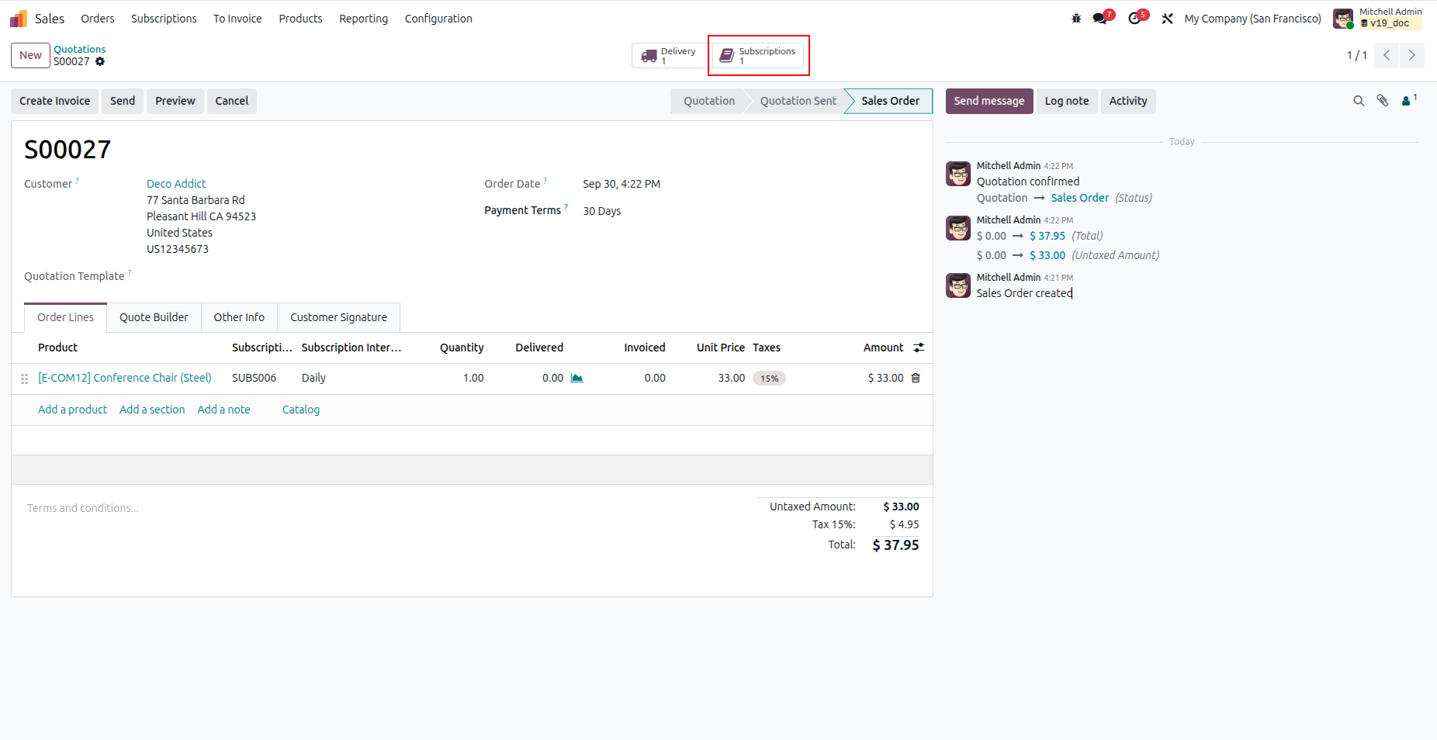Open the Deco Addict customer link
The height and width of the screenshot is (740, 1437).
pyautogui.click(x=176, y=184)
